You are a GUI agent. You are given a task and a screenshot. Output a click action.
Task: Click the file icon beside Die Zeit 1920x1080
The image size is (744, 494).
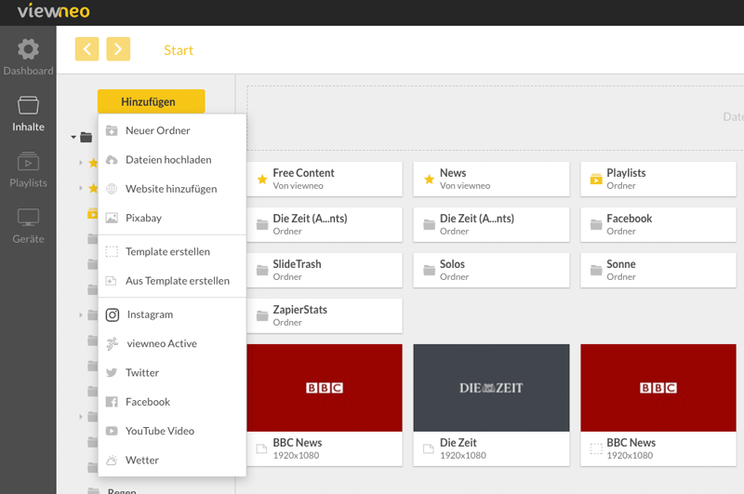(x=429, y=449)
